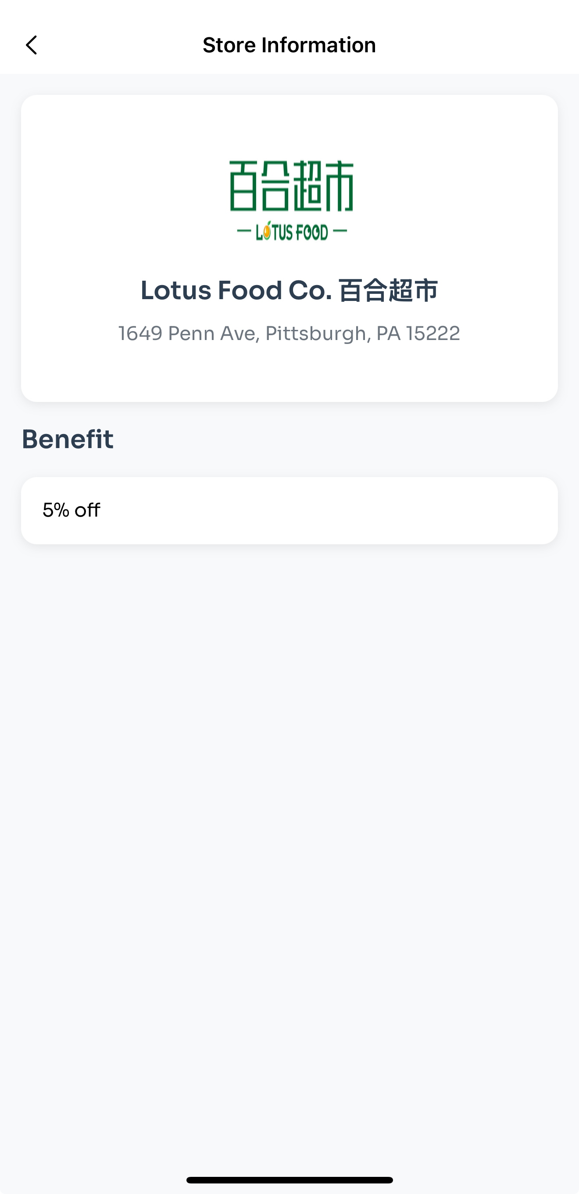Click the Benefit section heading
Viewport: 579px width, 1194px height.
point(68,439)
